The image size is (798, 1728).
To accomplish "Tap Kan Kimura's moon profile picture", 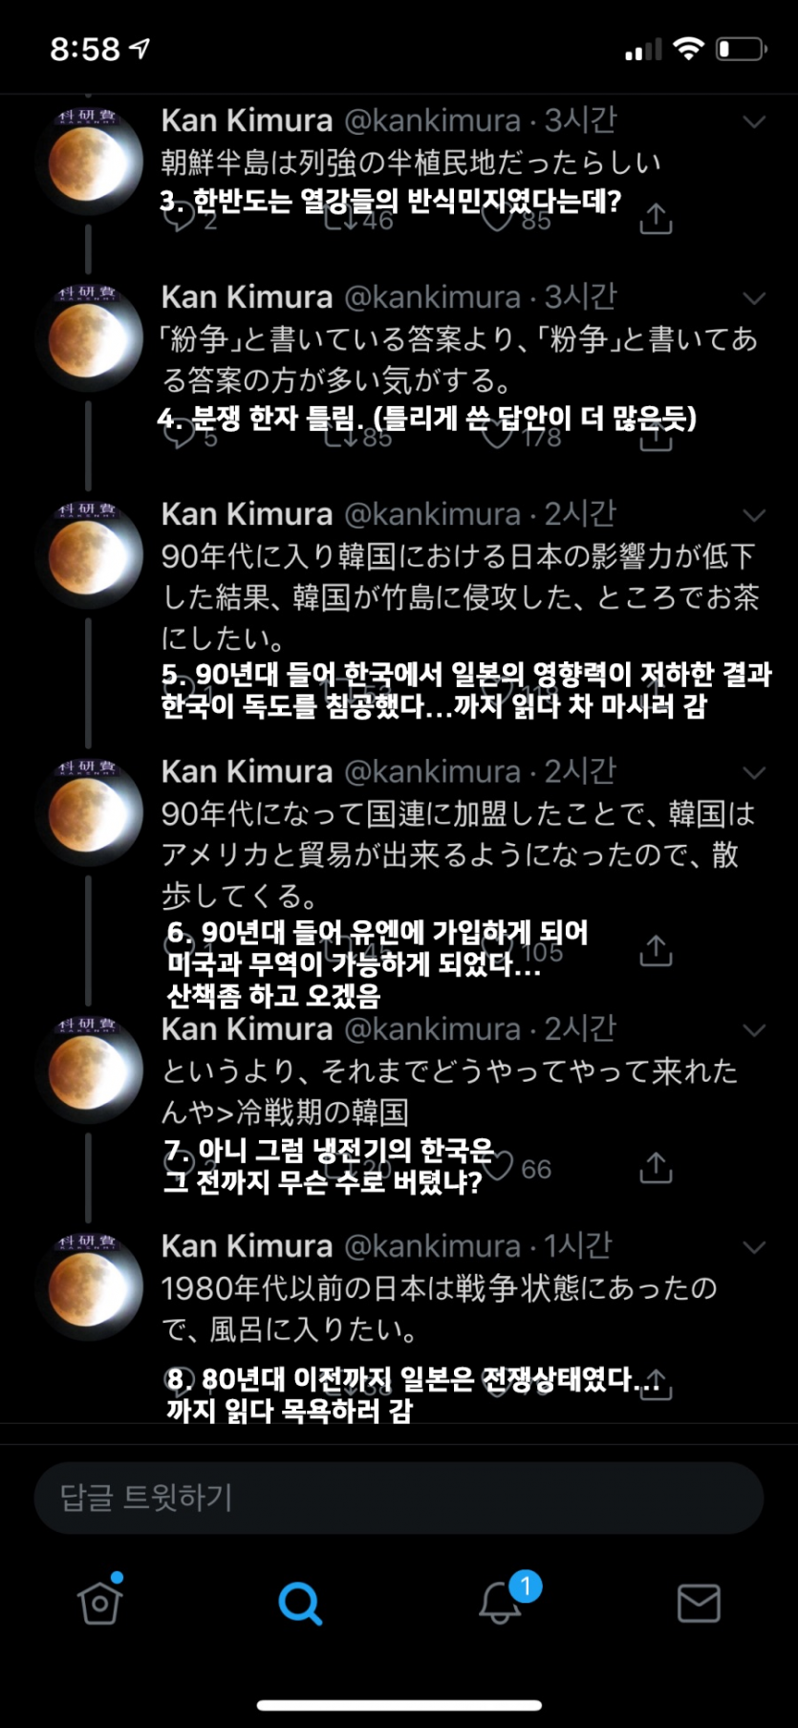I will pyautogui.click(x=89, y=153).
